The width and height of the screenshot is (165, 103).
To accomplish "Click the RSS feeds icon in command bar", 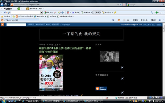I will 119,20.
